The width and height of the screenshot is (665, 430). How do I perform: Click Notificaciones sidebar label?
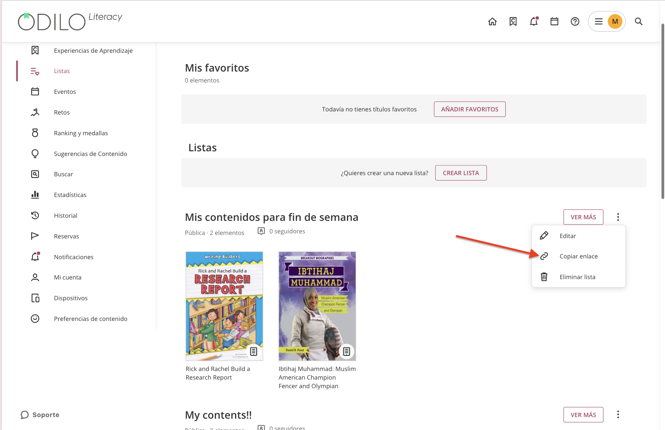pyautogui.click(x=74, y=257)
